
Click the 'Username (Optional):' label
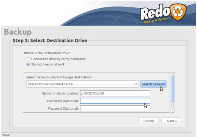(63, 101)
